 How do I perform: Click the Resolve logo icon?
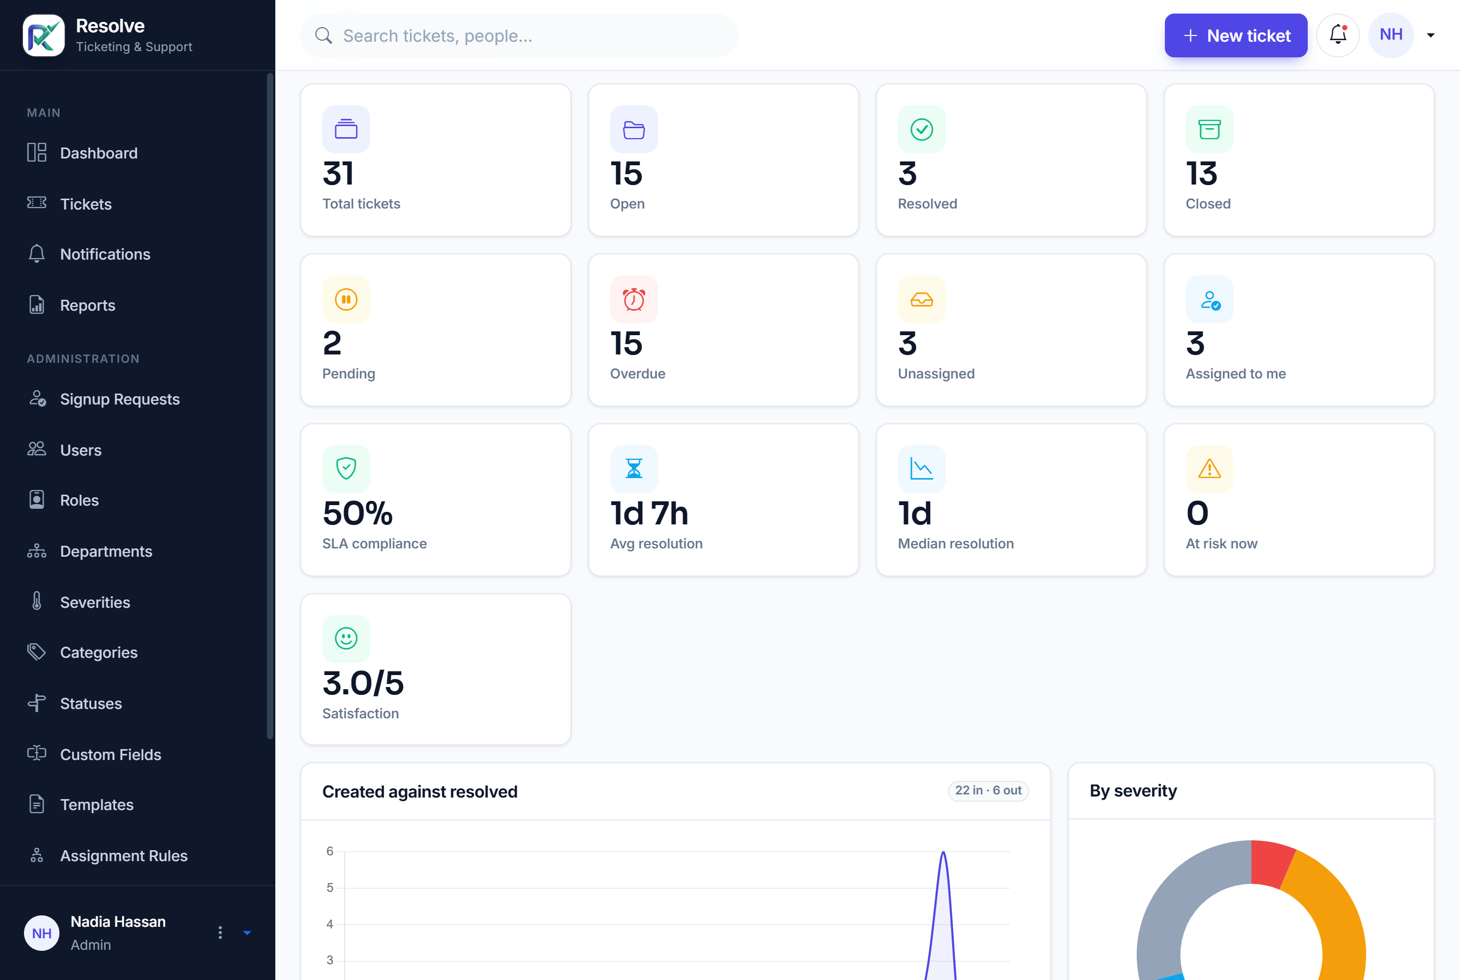(x=43, y=35)
